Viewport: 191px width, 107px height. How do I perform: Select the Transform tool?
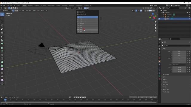click(2, 33)
